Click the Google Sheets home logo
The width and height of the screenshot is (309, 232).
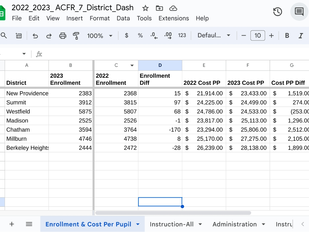[2, 13]
